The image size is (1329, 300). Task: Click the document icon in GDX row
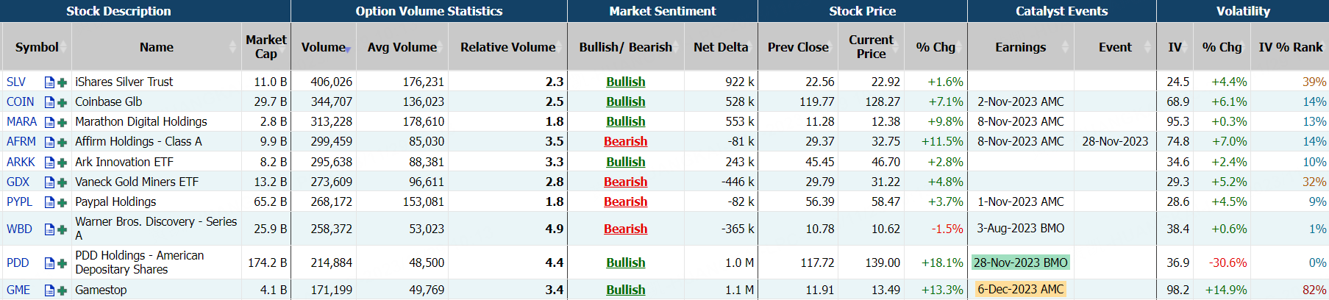click(x=49, y=182)
